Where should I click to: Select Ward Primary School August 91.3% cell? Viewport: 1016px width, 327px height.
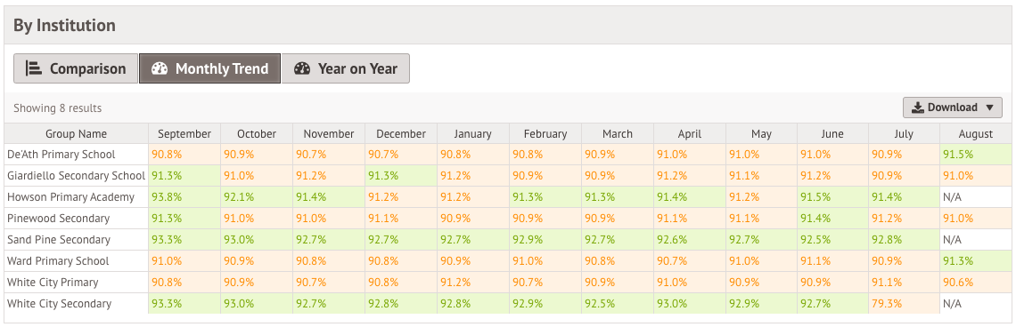[x=975, y=261]
